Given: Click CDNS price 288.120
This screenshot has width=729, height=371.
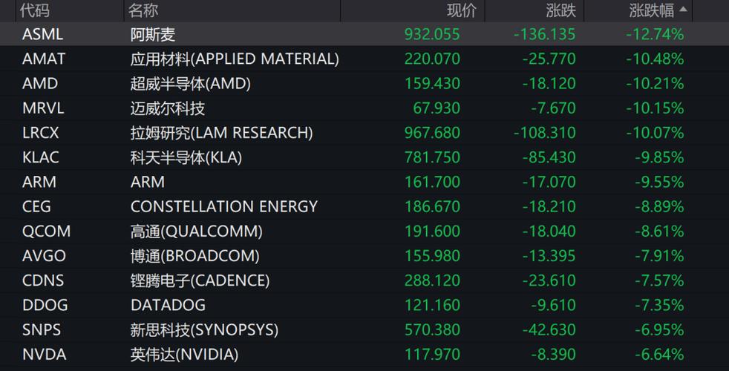Looking at the screenshot, I should pos(432,280).
